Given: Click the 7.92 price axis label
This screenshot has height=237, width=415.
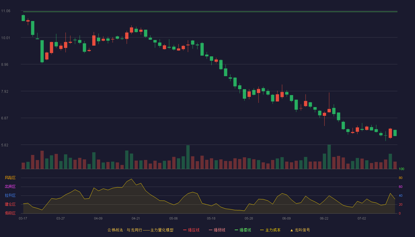Looking at the screenshot, I should pos(5,91).
